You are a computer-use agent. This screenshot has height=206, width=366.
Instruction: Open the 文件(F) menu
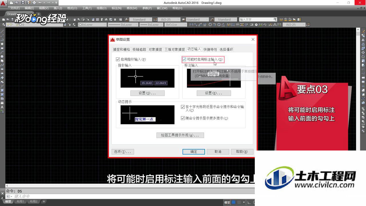tap(15, 8)
